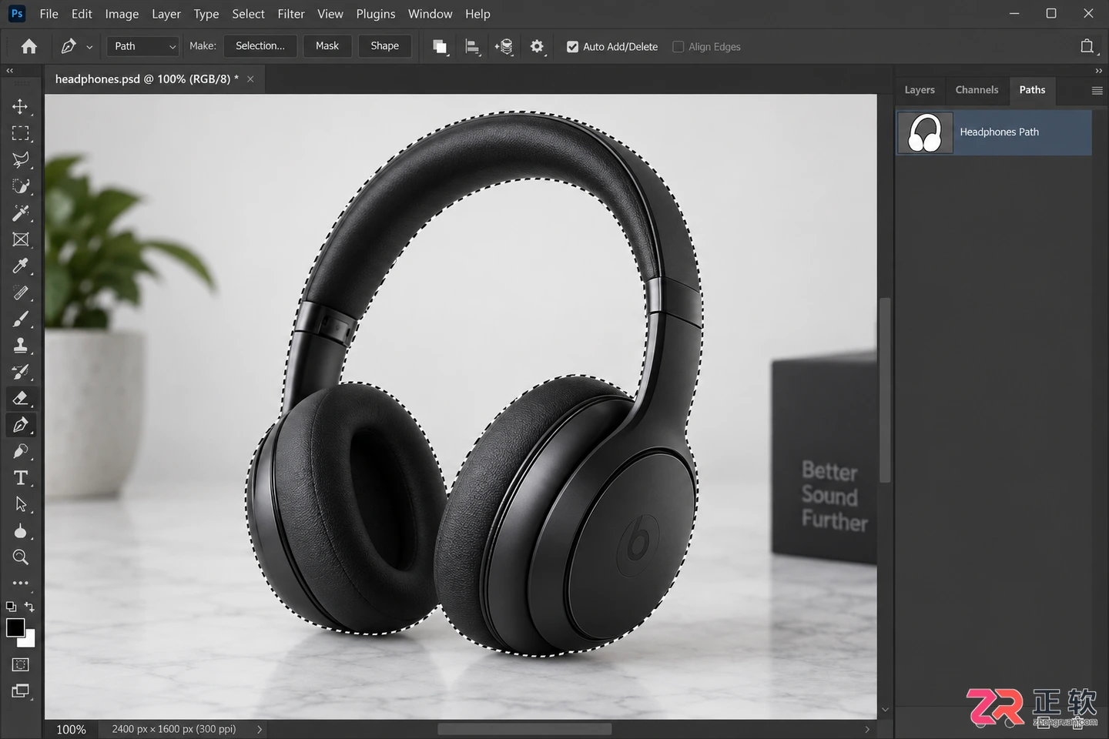Switch to the Channels tab
This screenshot has width=1109, height=739.
pyautogui.click(x=977, y=90)
